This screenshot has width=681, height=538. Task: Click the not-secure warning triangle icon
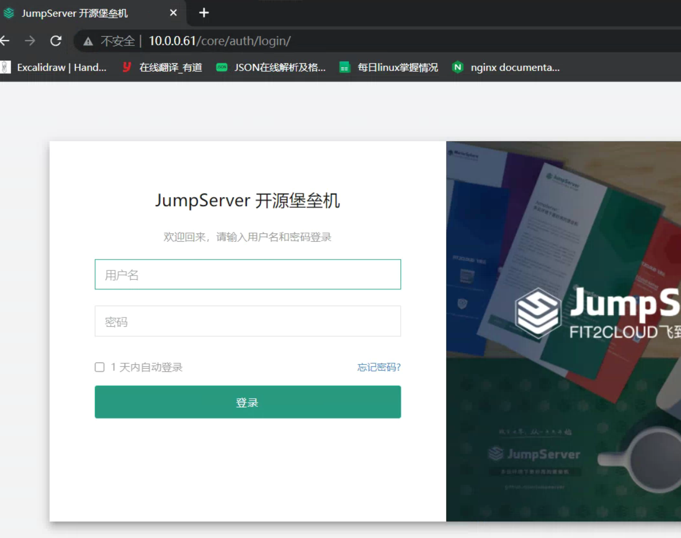(x=88, y=41)
